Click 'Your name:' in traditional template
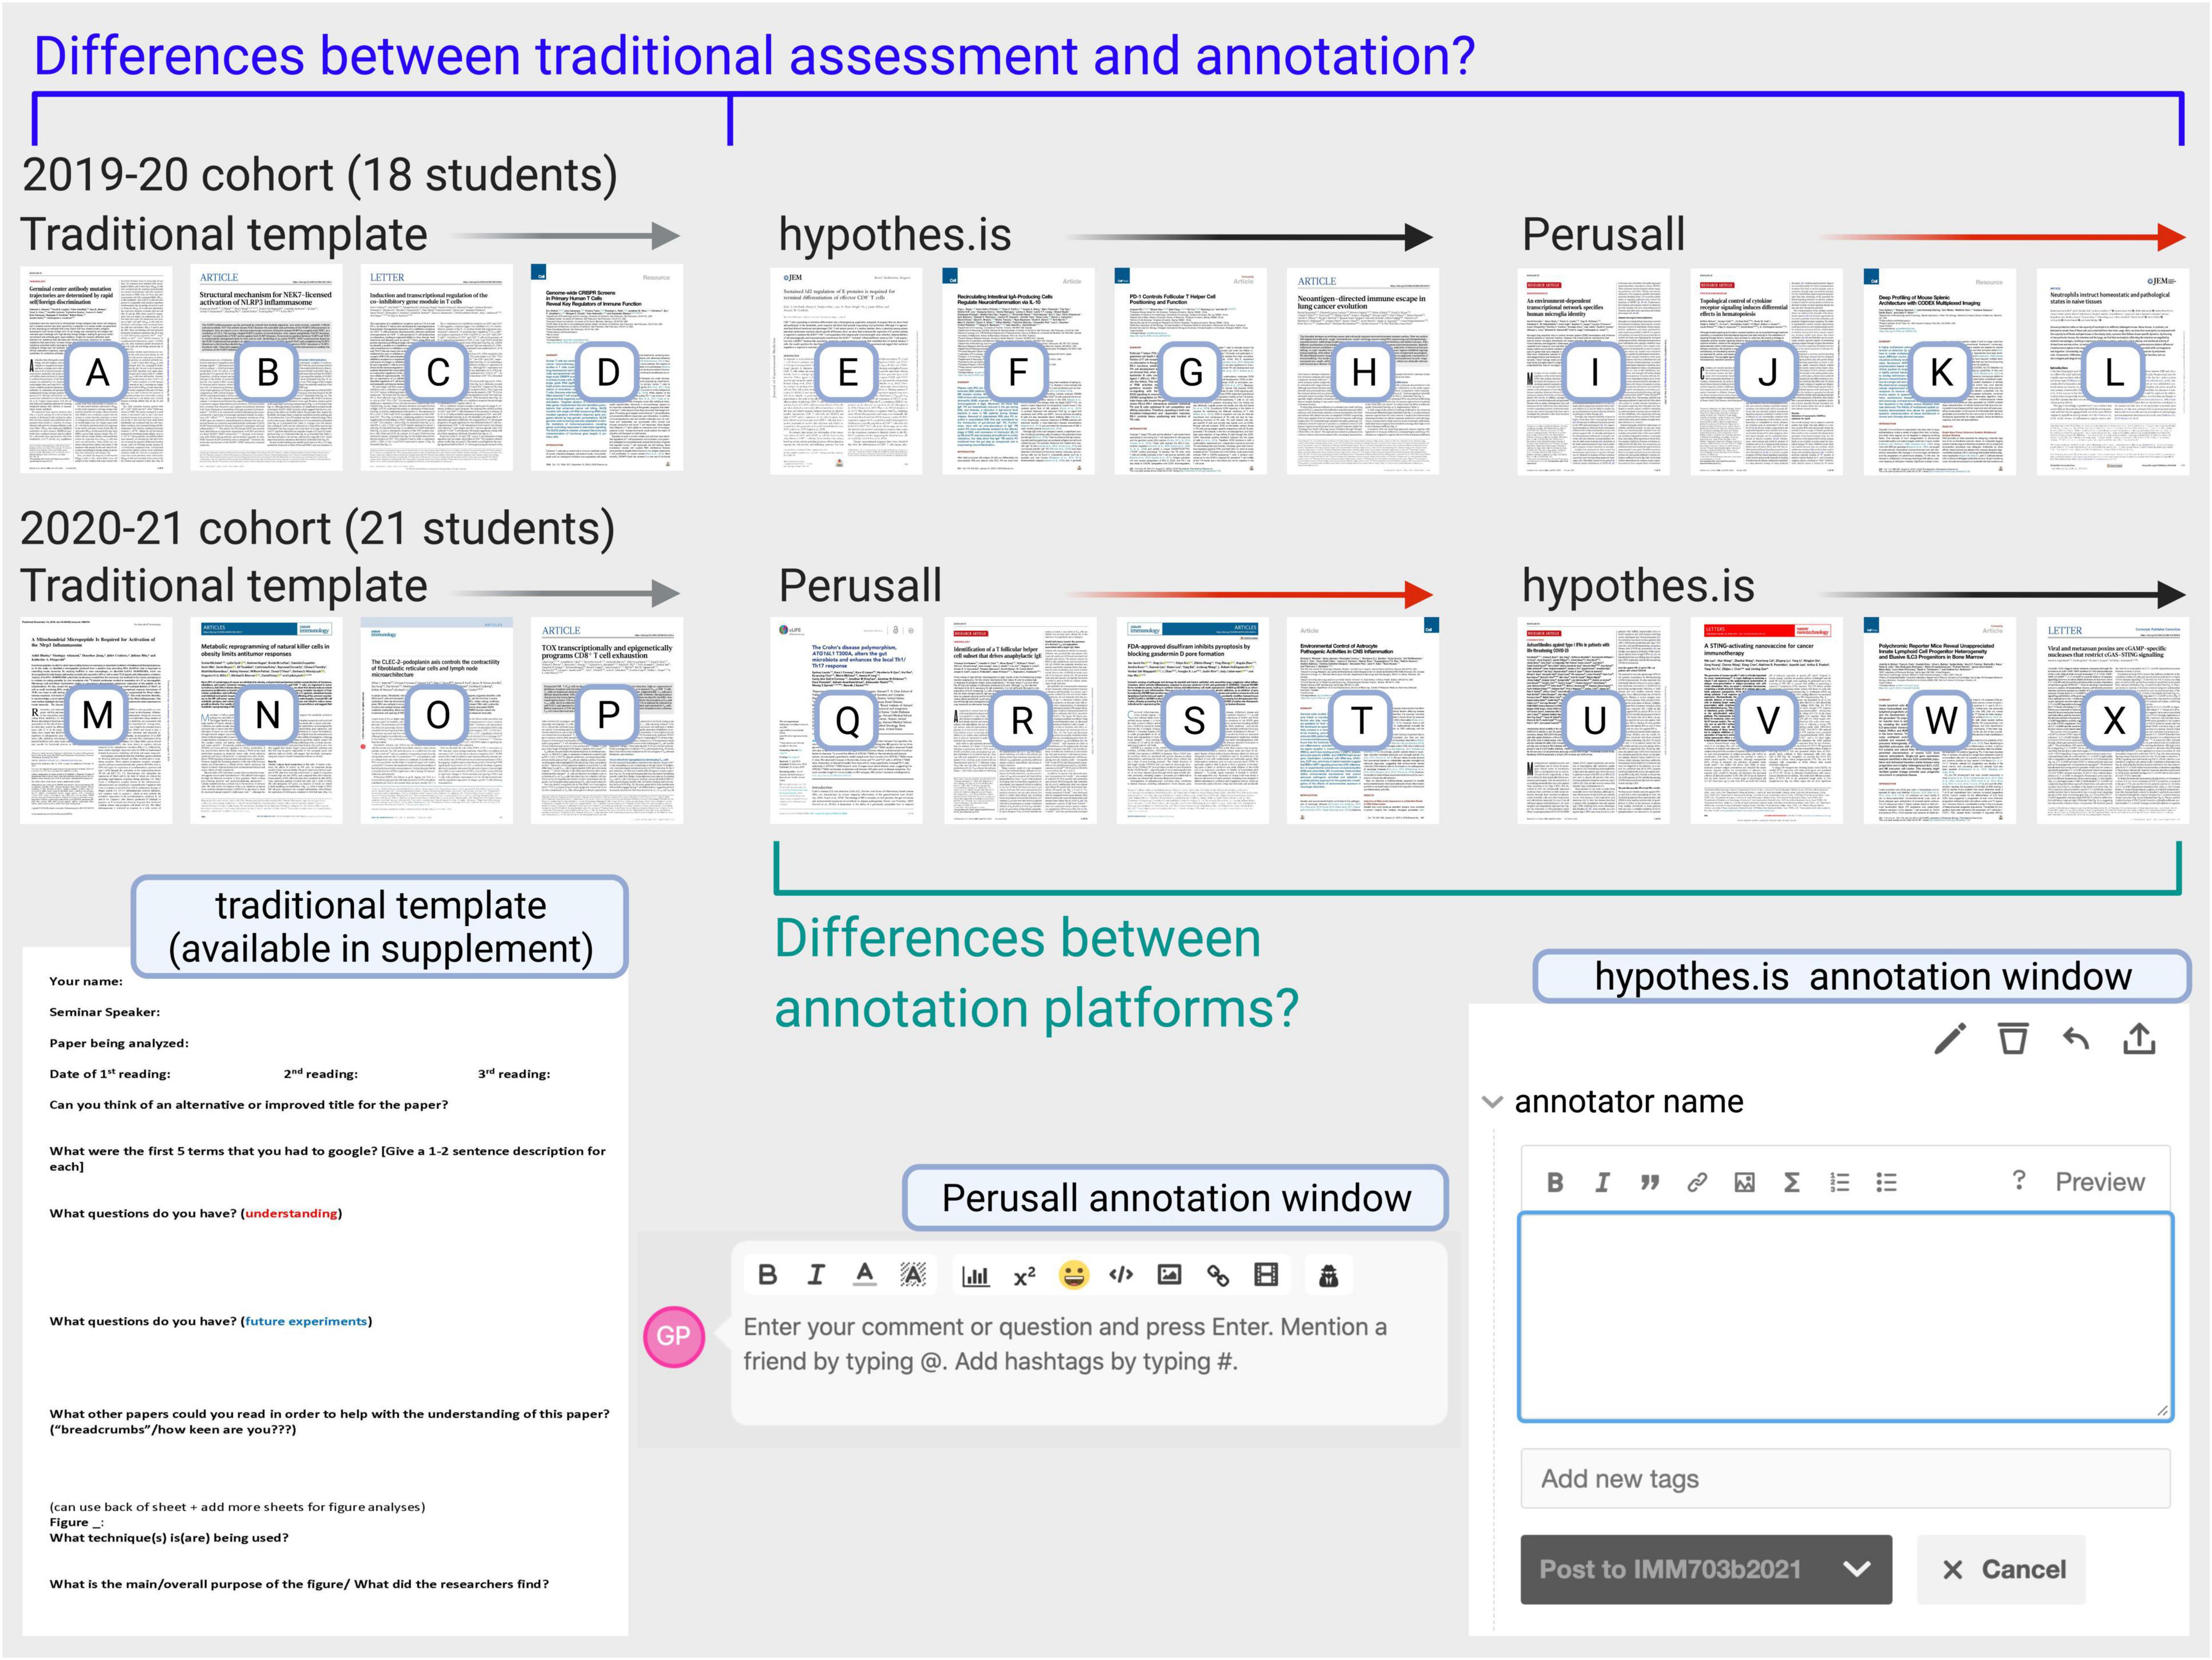2212x1660 pixels. 86,981
